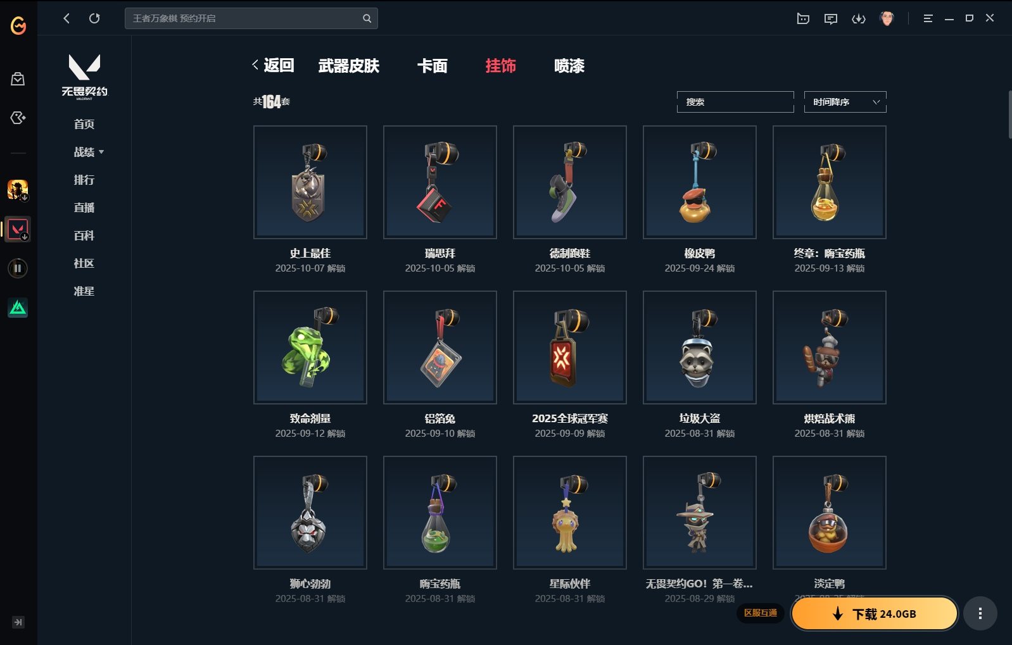Switch to the 武器皮肤 tab
This screenshot has width=1012, height=645.
(x=348, y=66)
